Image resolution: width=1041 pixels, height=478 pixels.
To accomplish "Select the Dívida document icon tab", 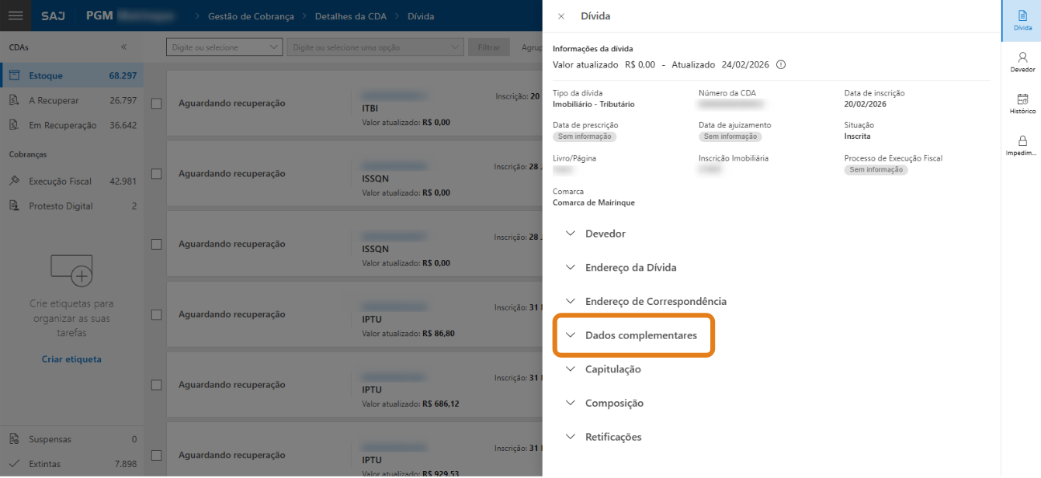I will 1022,20.
